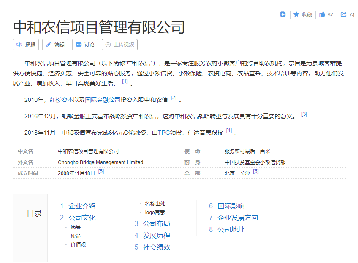Click the plus circle in 上传视频
The image size is (358, 263).
pyautogui.click(x=108, y=45)
